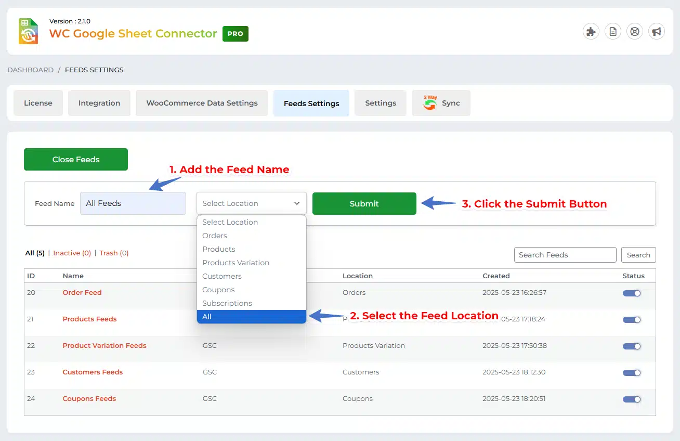
Task: Click into the Search Feeds field
Action: pos(565,255)
